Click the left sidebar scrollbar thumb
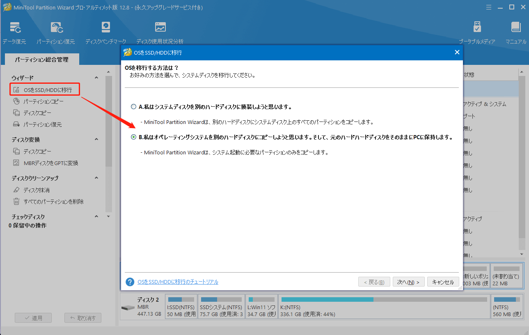Viewport: 529px width, 335px height. pos(108,121)
